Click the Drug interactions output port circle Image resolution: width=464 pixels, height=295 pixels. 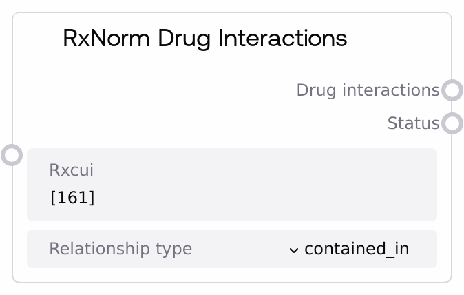452,90
